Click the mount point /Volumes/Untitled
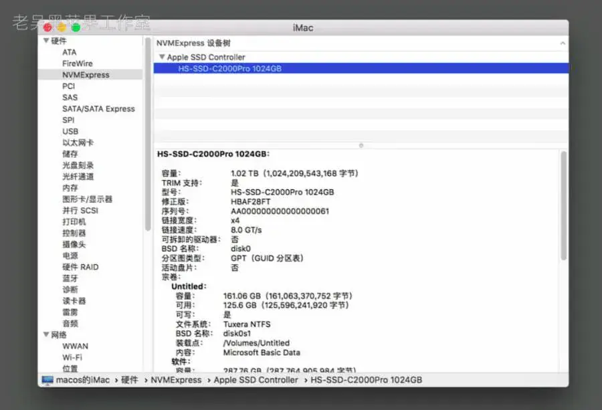602x410 pixels. click(256, 343)
